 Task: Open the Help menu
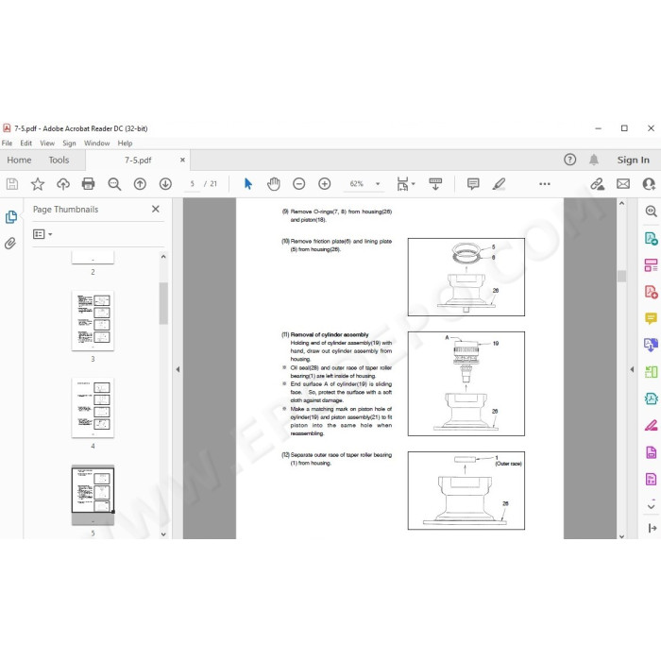click(x=125, y=144)
